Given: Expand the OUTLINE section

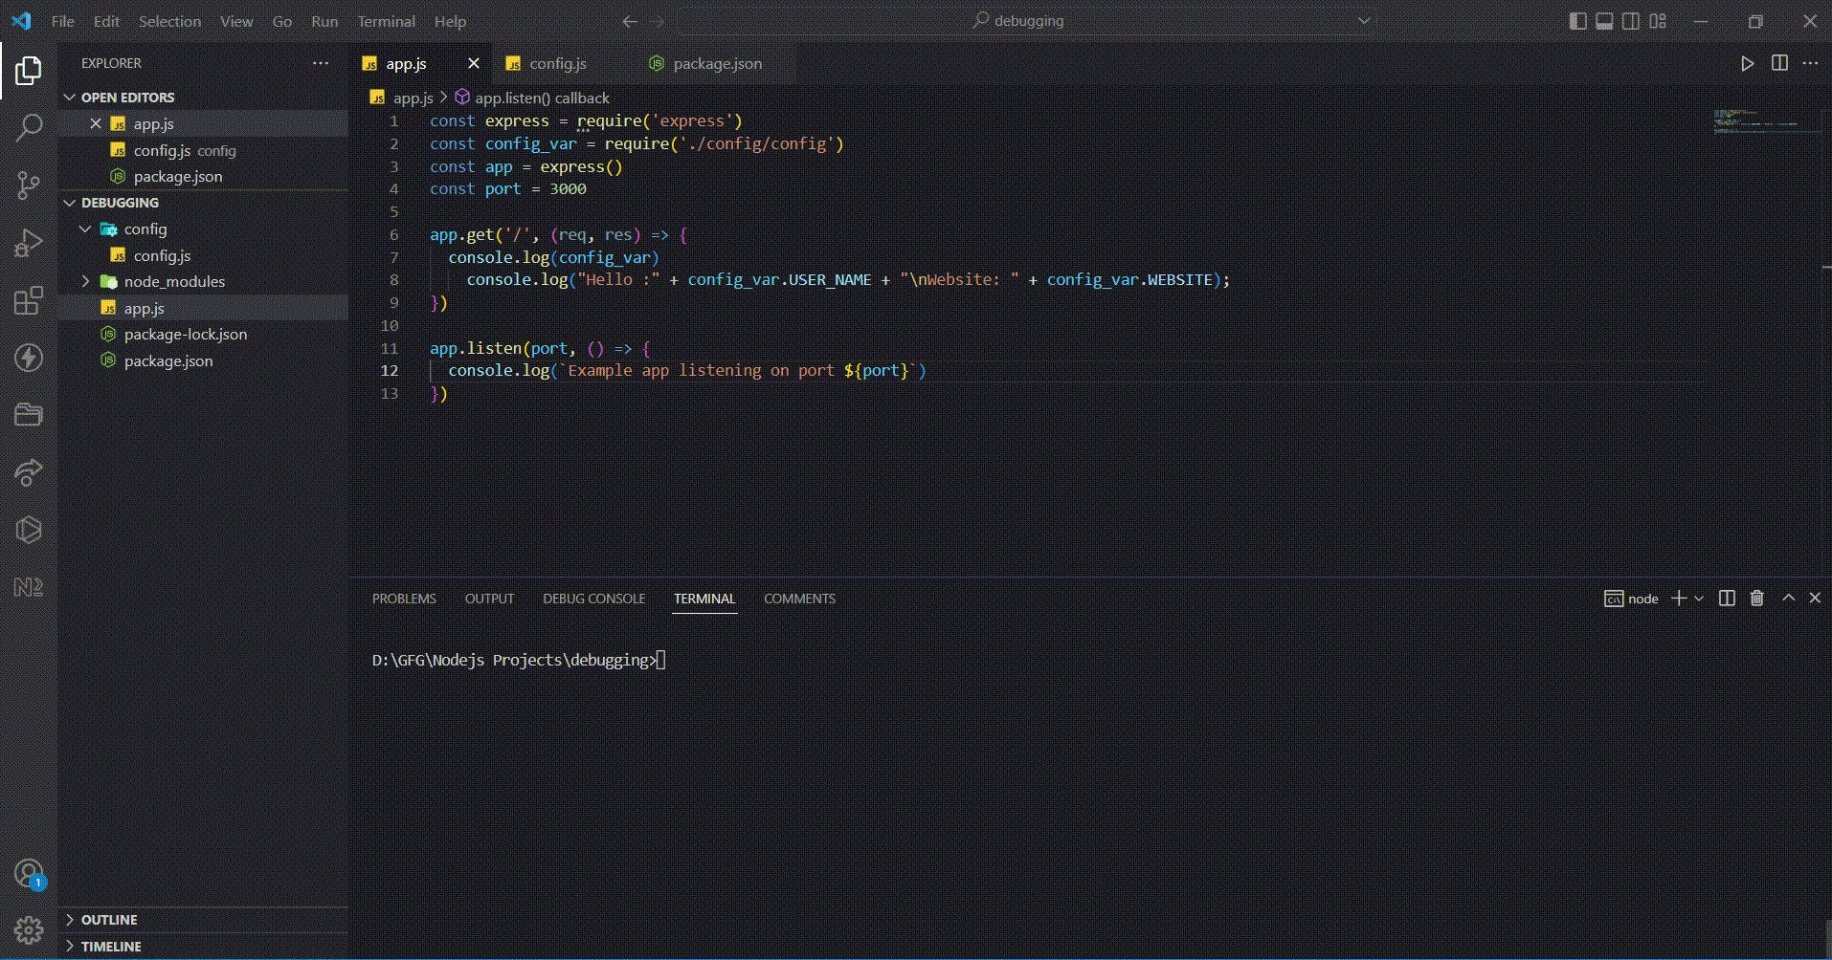Looking at the screenshot, I should click(109, 920).
